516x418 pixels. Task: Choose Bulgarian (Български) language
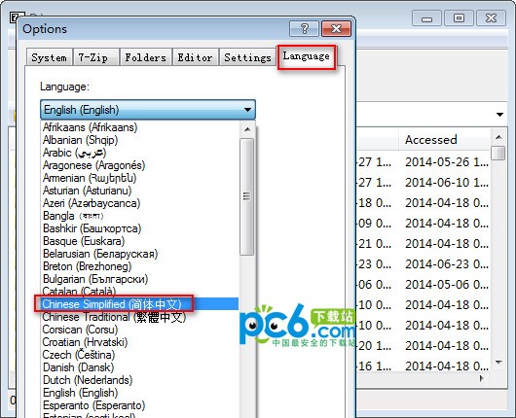tap(140, 279)
